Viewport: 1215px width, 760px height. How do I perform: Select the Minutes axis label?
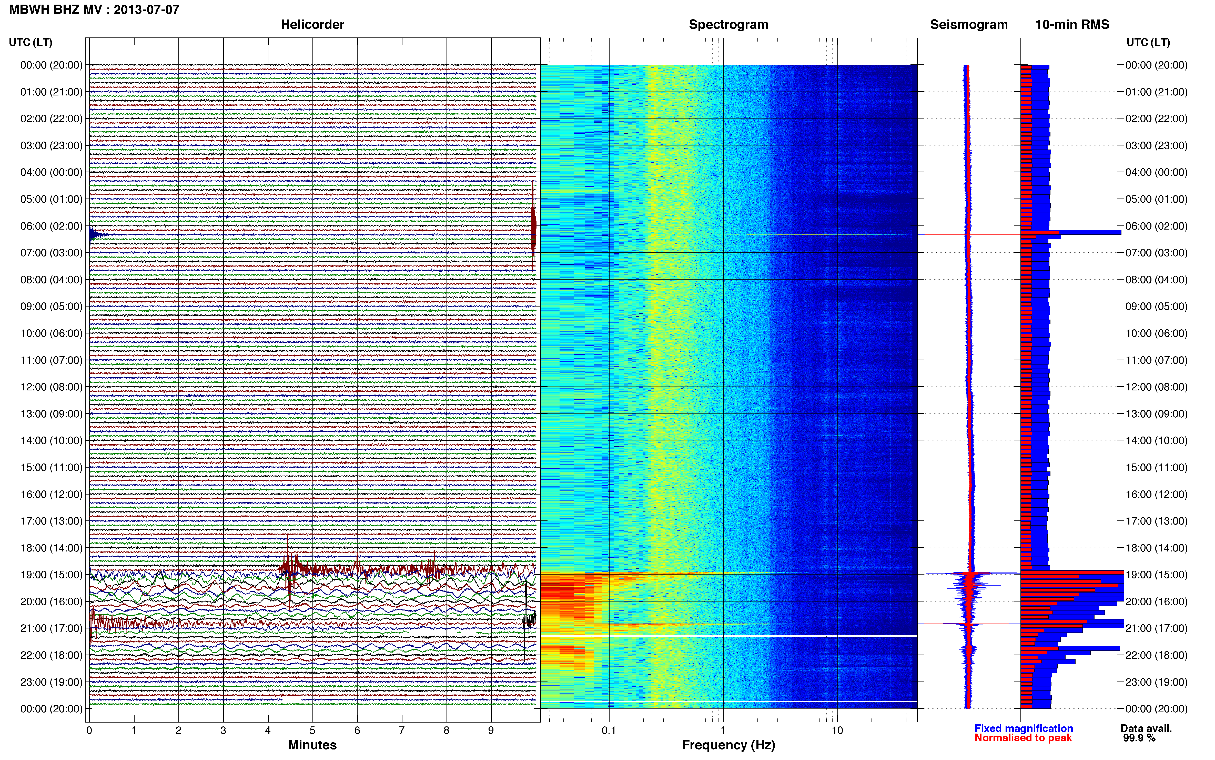coord(312,745)
